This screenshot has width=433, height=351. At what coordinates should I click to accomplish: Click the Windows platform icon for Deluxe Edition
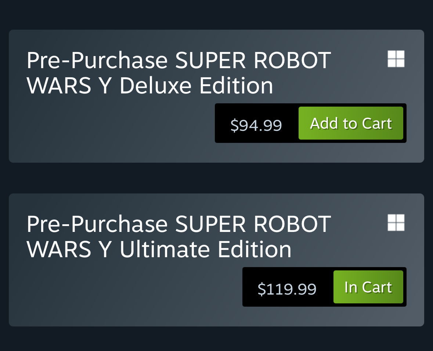[396, 59]
